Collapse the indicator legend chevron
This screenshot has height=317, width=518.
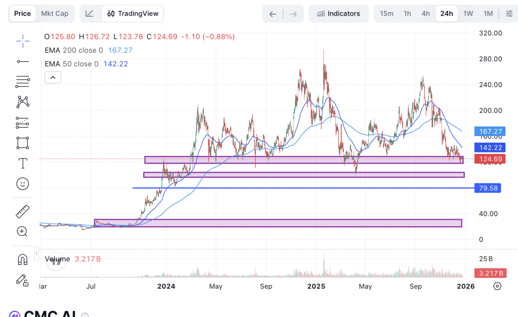click(x=53, y=77)
